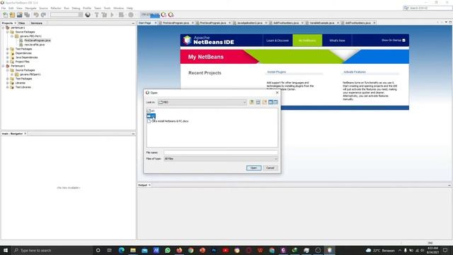The height and width of the screenshot is (255, 453).
Task: Open the File menu
Action: pos(4,8)
